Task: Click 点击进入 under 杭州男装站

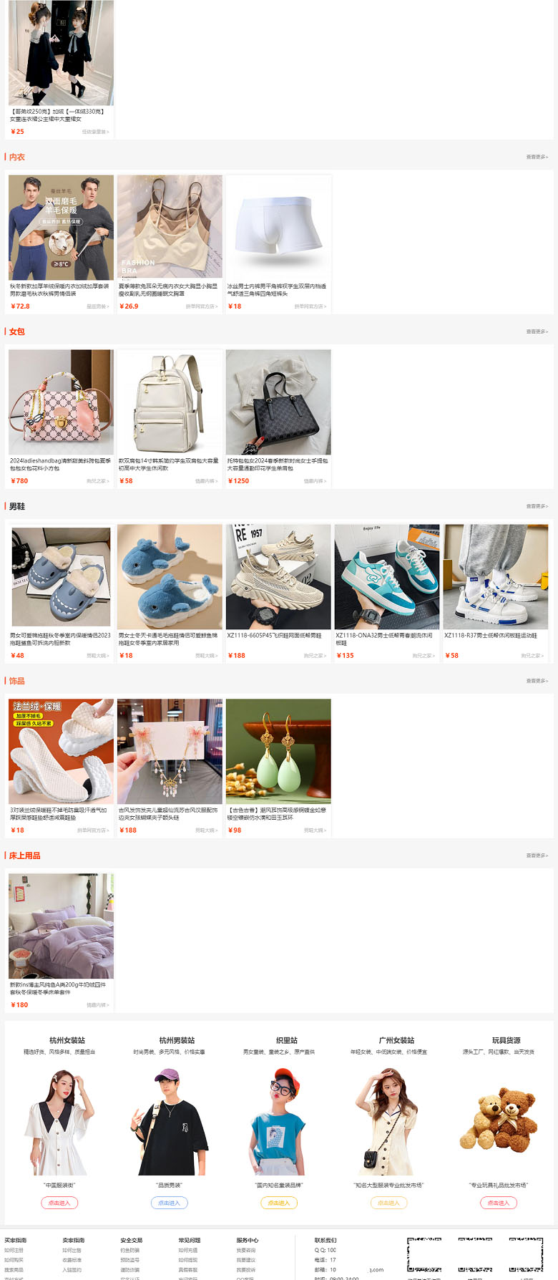Action: click(x=170, y=1203)
